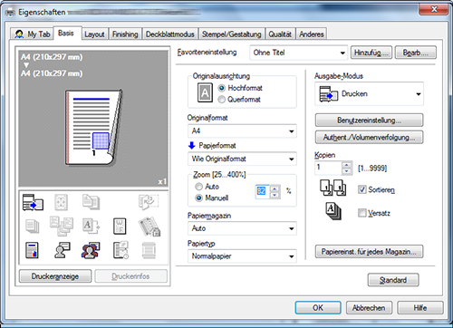Expand Papierformat Wie Originalformat dropdown
The image size is (453, 328).
tap(242, 159)
